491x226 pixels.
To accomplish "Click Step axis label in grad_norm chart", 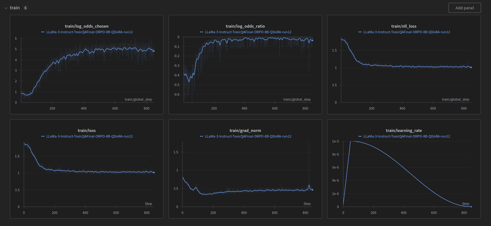I will 307,204.
